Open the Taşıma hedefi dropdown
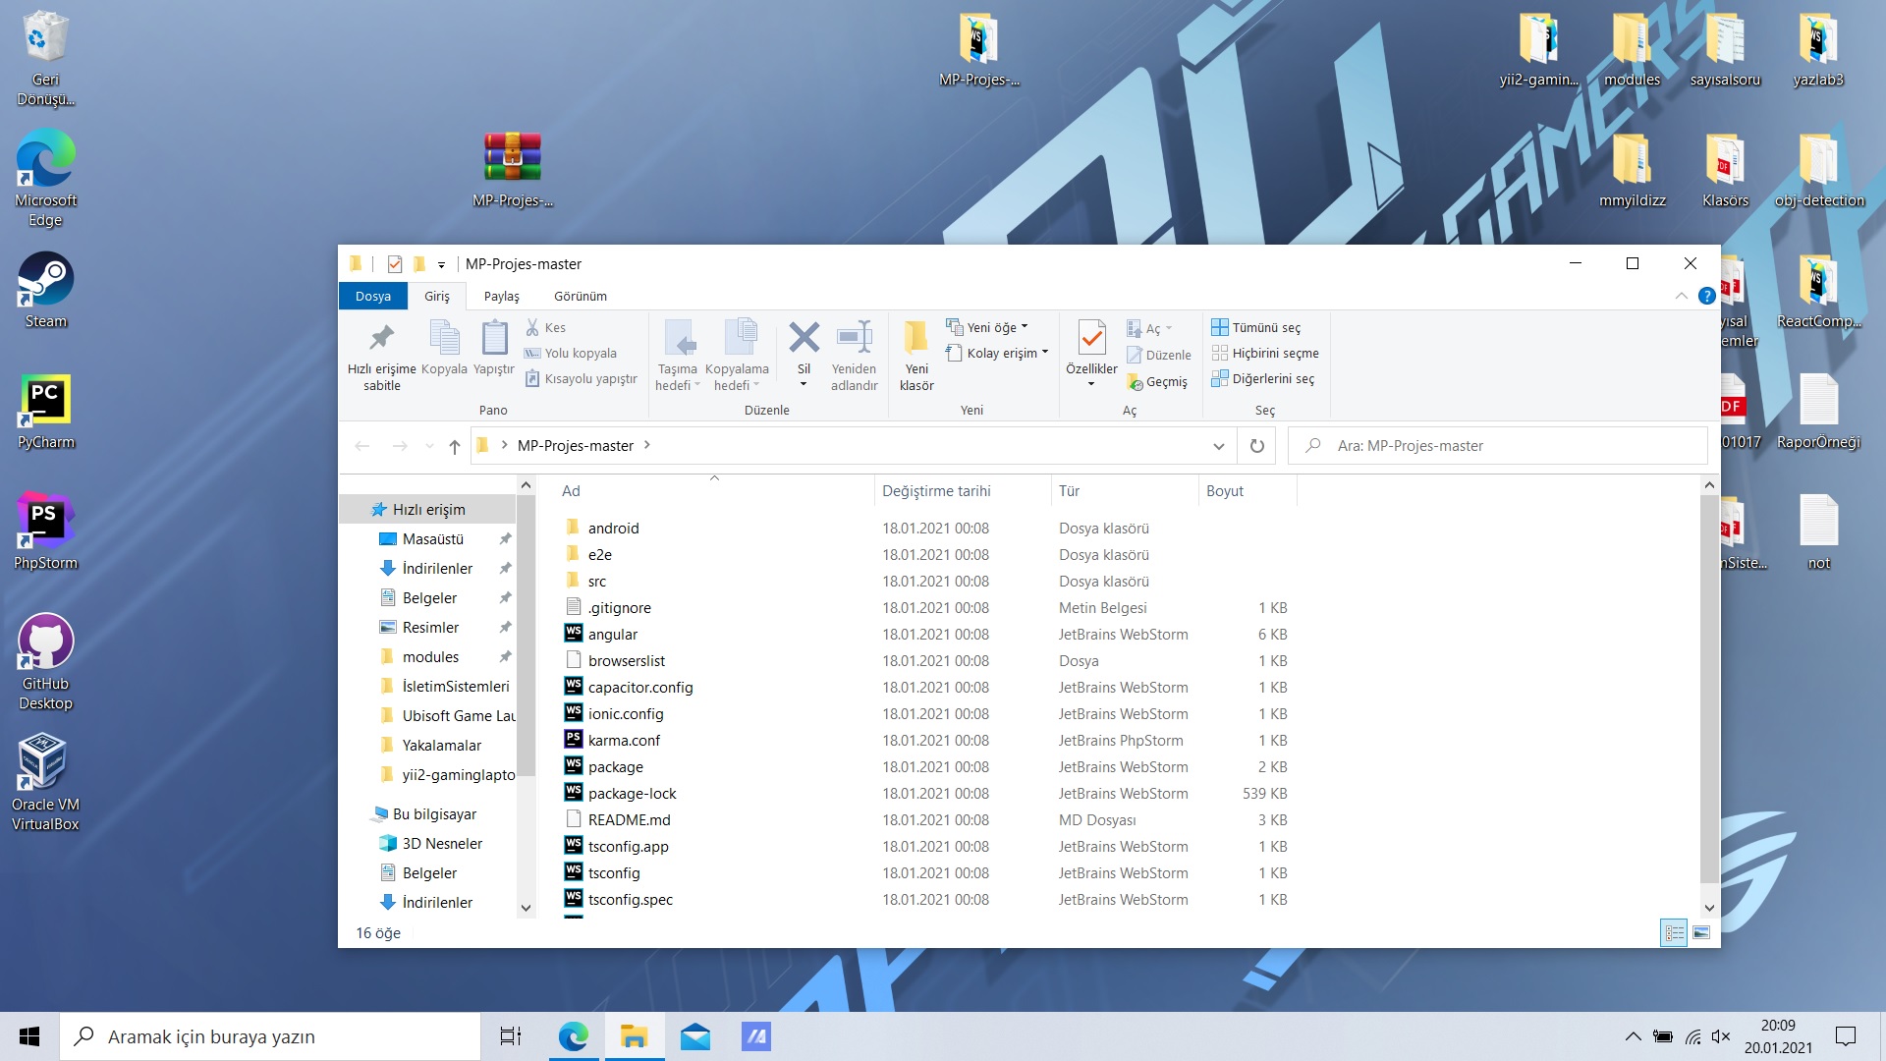Image resolution: width=1886 pixels, height=1061 pixels. [x=678, y=356]
